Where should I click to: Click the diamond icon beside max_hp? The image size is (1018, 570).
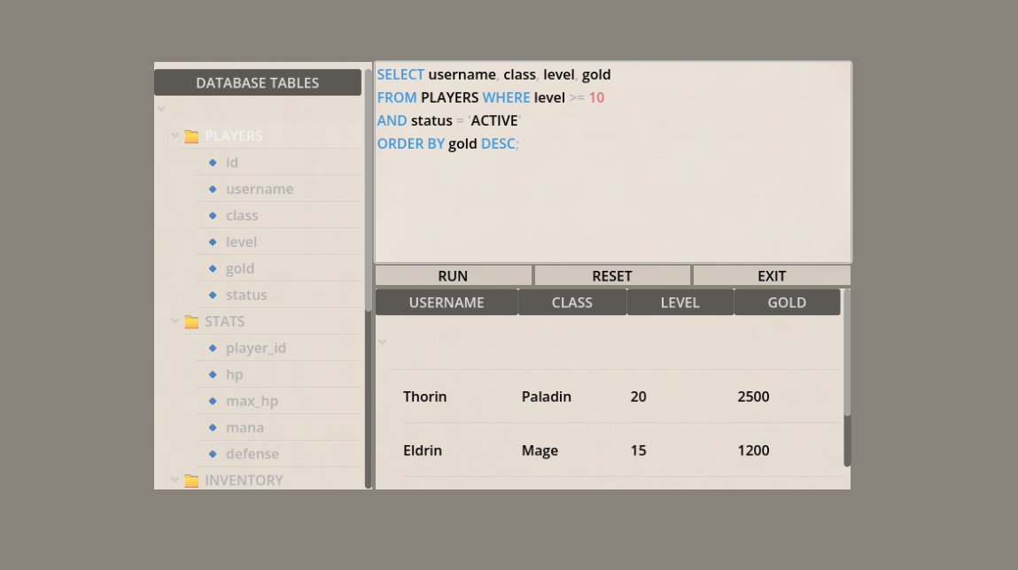[x=213, y=402]
